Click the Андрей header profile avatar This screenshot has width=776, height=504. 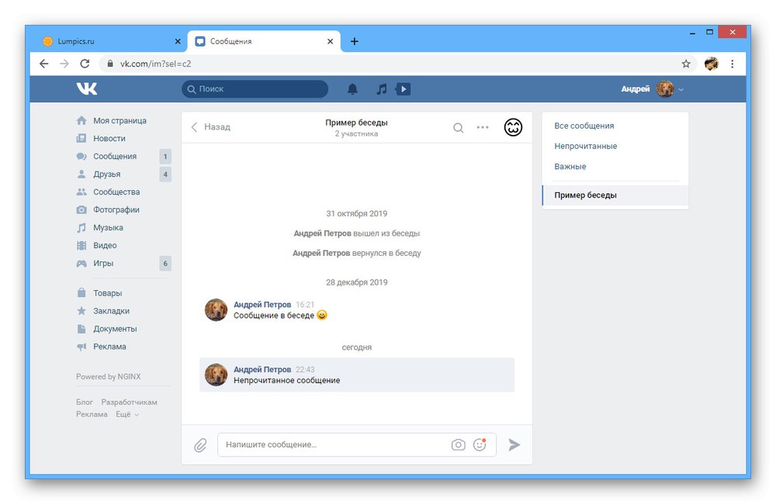665,89
